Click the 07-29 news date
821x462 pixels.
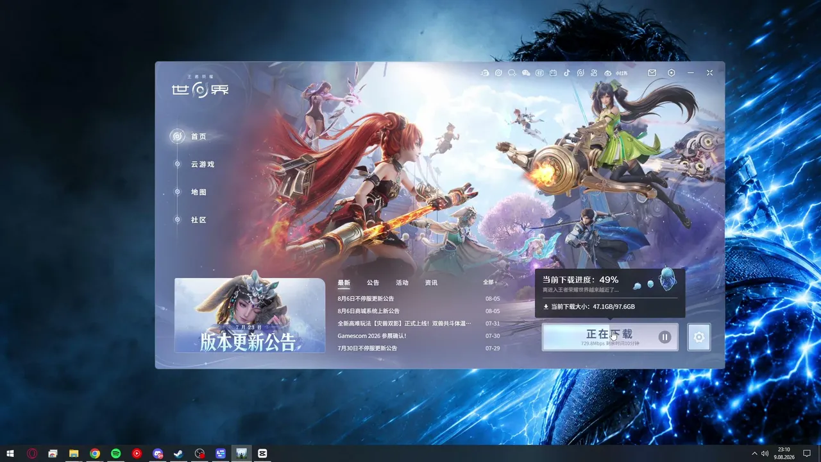[x=493, y=348]
